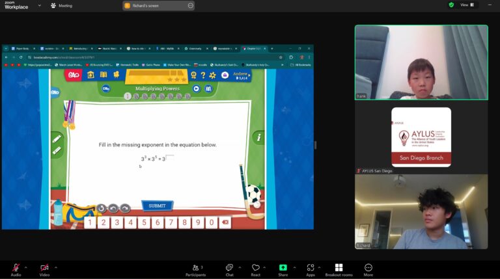
Task: Open the award ribbon achievements icon
Action: (193, 75)
